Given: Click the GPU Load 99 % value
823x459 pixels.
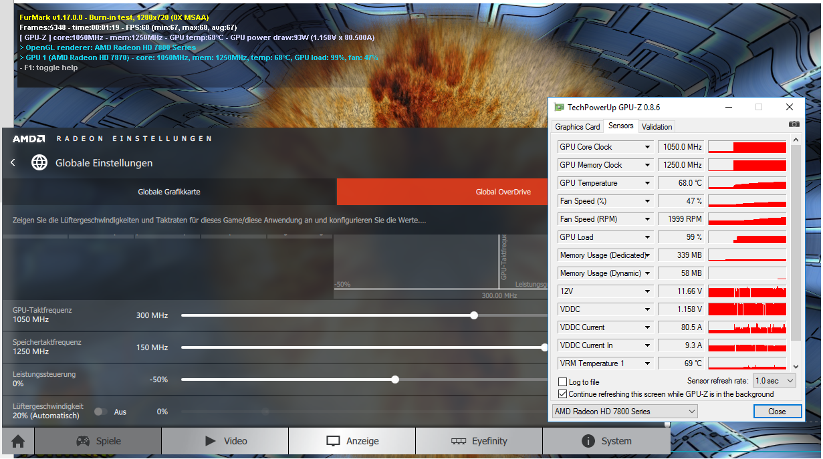Looking at the screenshot, I should 681,237.
